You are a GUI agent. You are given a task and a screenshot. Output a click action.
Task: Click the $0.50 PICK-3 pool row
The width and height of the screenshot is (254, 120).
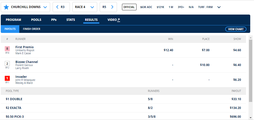tap(123, 116)
